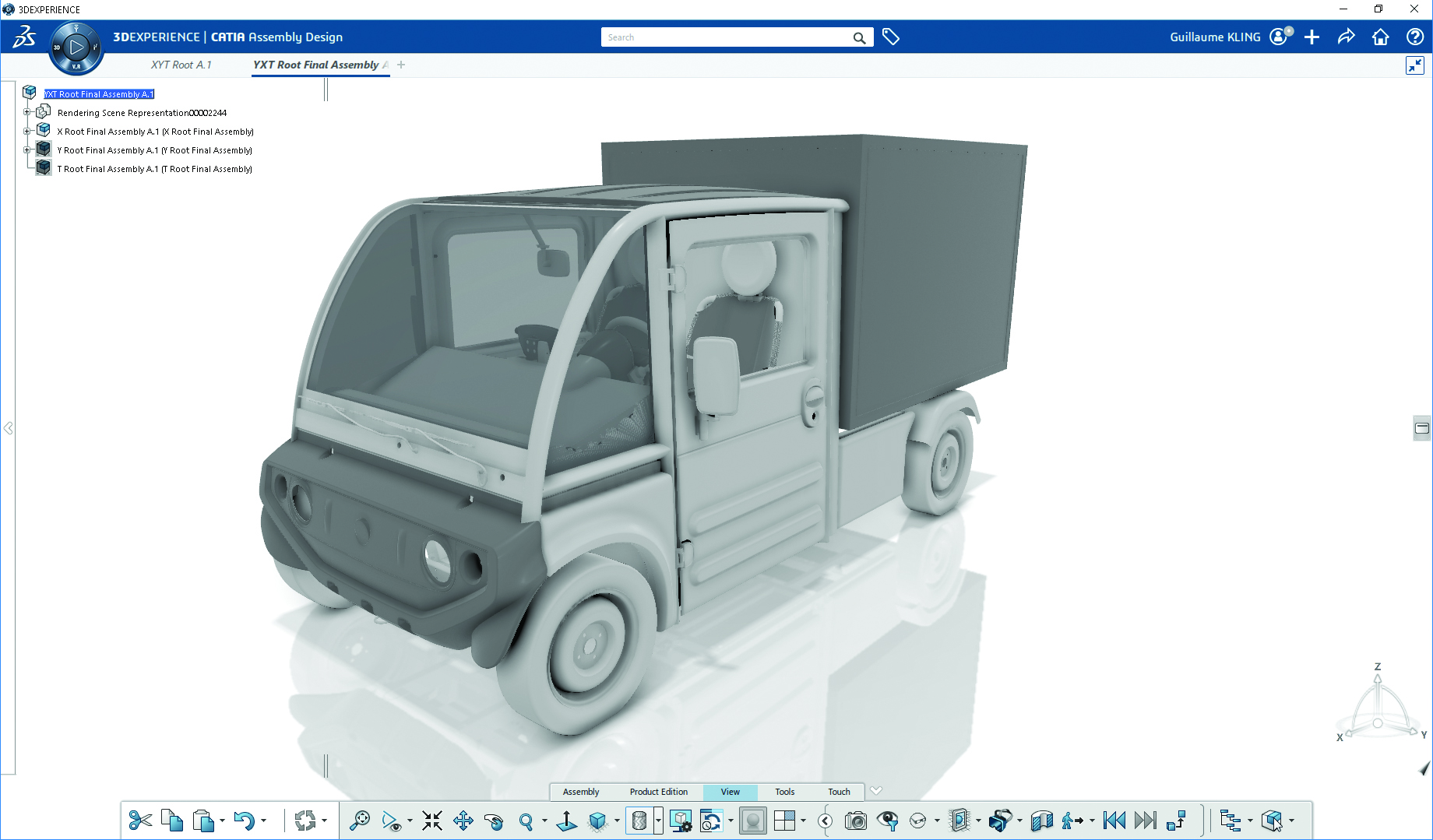The height and width of the screenshot is (840, 1433).
Task: Expand the action bar chevron beside Touch
Action: tap(876, 790)
